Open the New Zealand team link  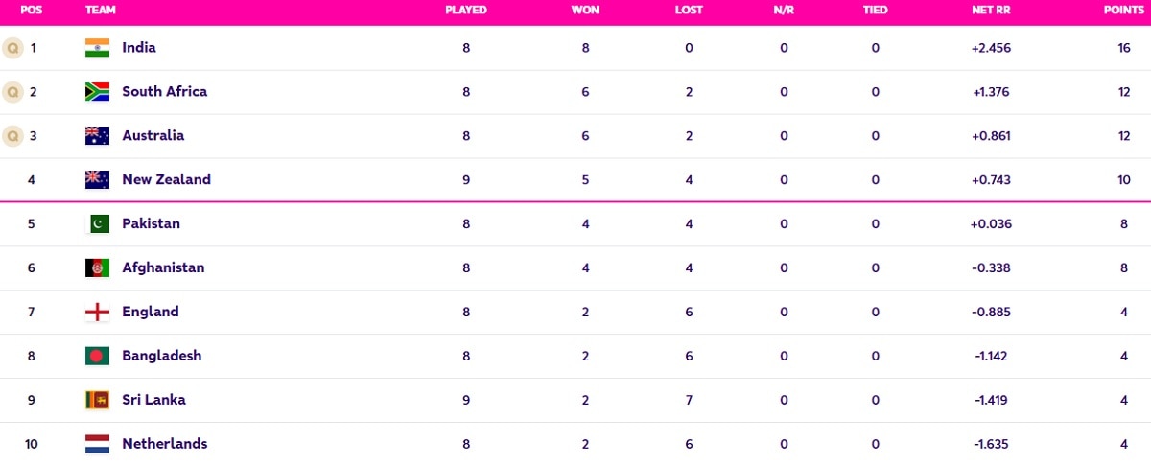click(166, 179)
